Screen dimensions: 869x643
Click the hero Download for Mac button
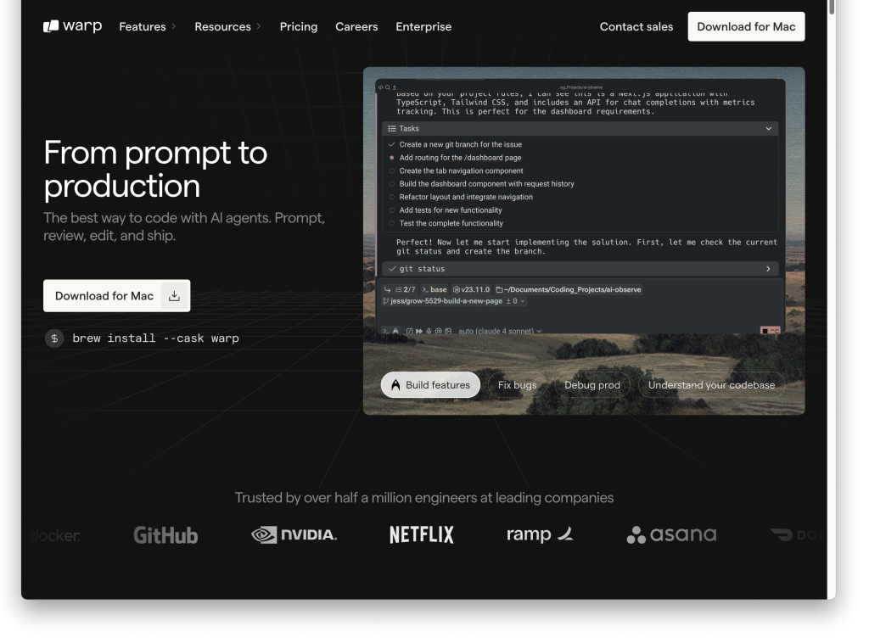click(117, 296)
